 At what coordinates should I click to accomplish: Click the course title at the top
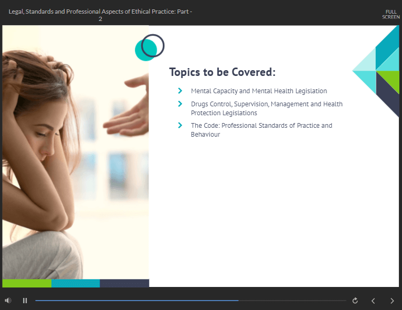[100, 15]
